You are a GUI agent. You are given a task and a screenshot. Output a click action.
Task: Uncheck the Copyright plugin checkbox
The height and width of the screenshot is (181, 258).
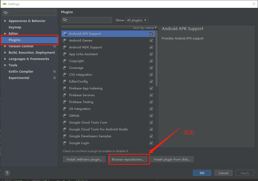151,61
